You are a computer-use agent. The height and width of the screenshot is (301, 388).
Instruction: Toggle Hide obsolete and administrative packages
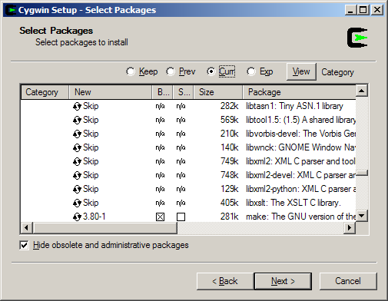[x=24, y=245]
